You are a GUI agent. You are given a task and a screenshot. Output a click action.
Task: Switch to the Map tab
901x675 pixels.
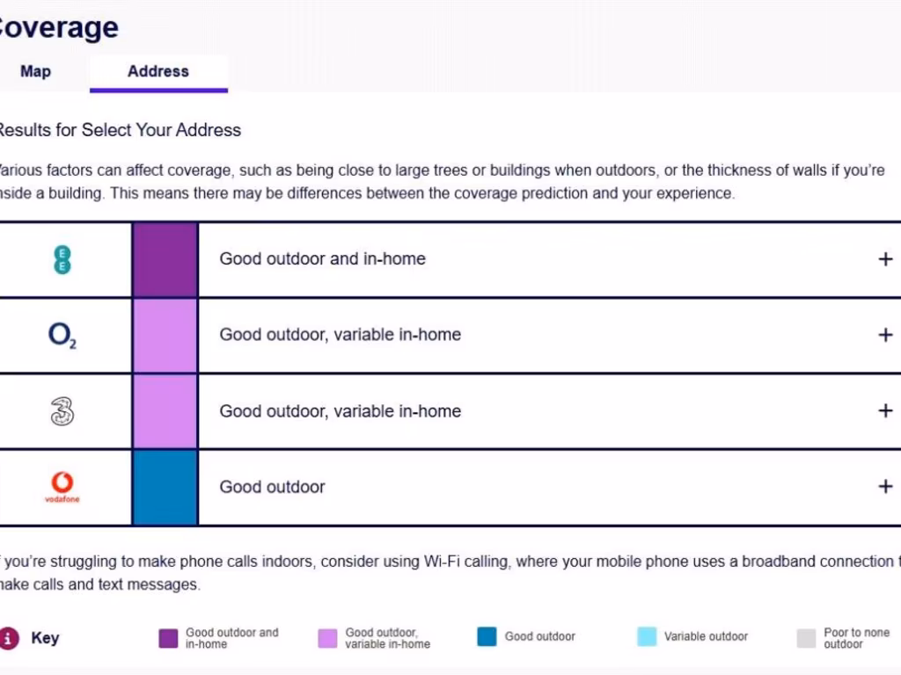tap(35, 71)
